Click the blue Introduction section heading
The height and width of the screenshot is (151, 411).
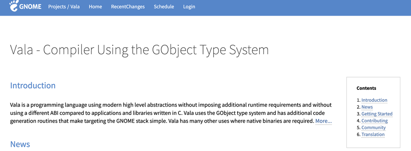click(33, 86)
